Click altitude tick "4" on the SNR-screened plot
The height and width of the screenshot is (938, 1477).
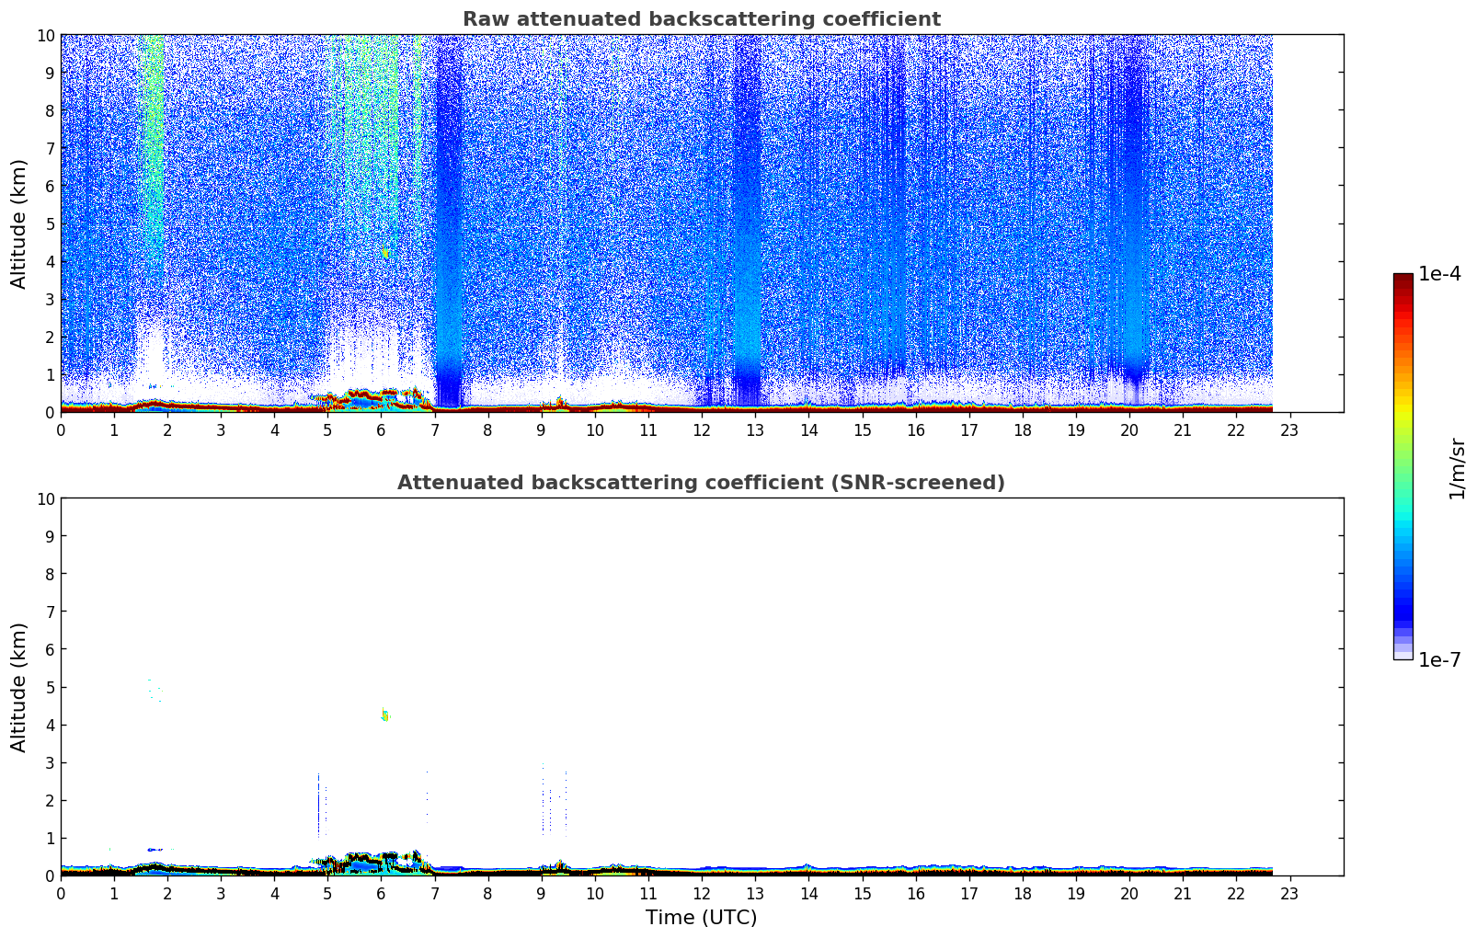coord(51,725)
